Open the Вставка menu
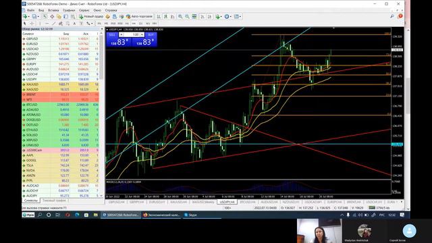The width and height of the screenshot is (432, 243). click(53, 10)
